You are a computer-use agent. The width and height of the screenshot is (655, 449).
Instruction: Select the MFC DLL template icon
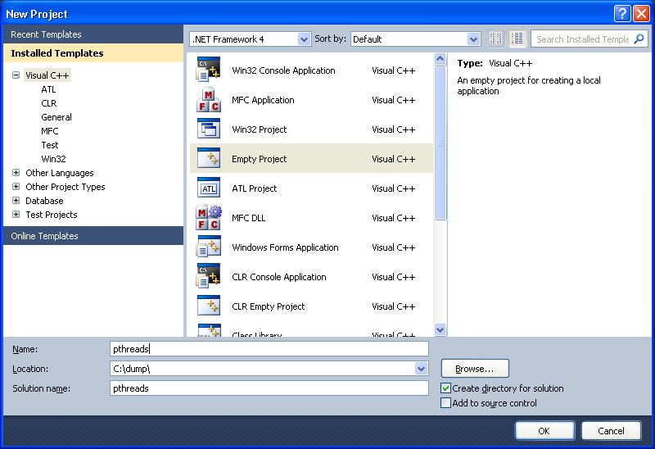pyautogui.click(x=209, y=217)
